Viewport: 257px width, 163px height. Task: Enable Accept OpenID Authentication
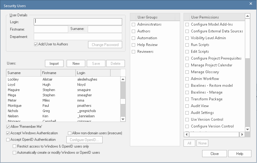click(8, 140)
